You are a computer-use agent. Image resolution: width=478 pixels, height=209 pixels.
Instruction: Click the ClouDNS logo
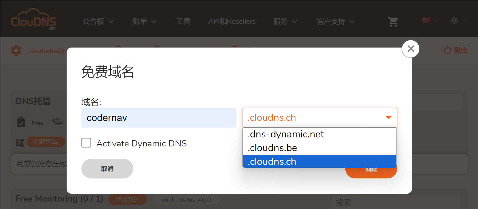34,20
